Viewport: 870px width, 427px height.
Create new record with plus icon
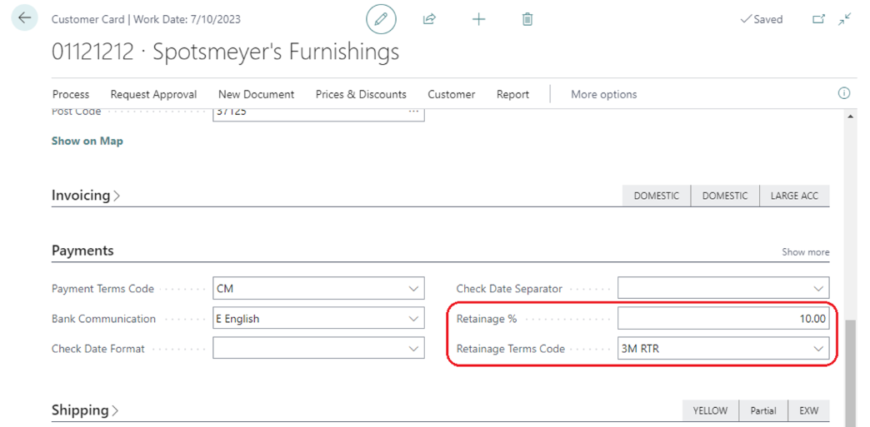[x=478, y=19]
